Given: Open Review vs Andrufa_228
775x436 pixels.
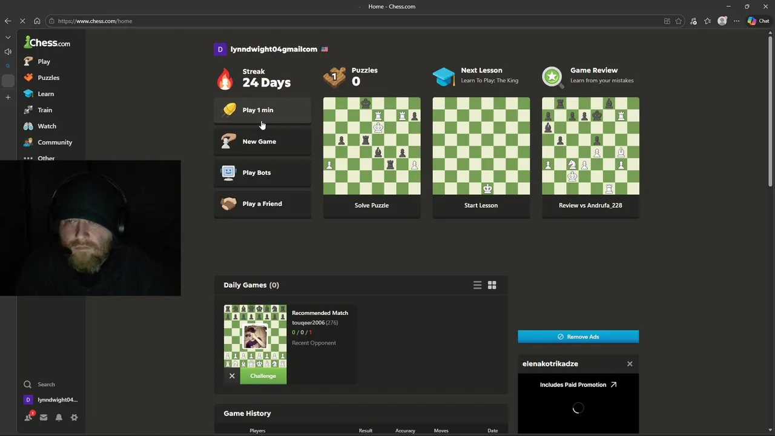Looking at the screenshot, I should pos(590,205).
